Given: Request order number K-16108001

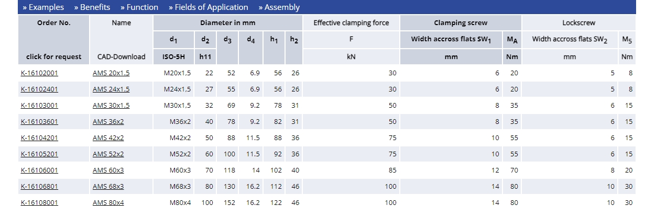Looking at the screenshot, I should [x=39, y=202].
